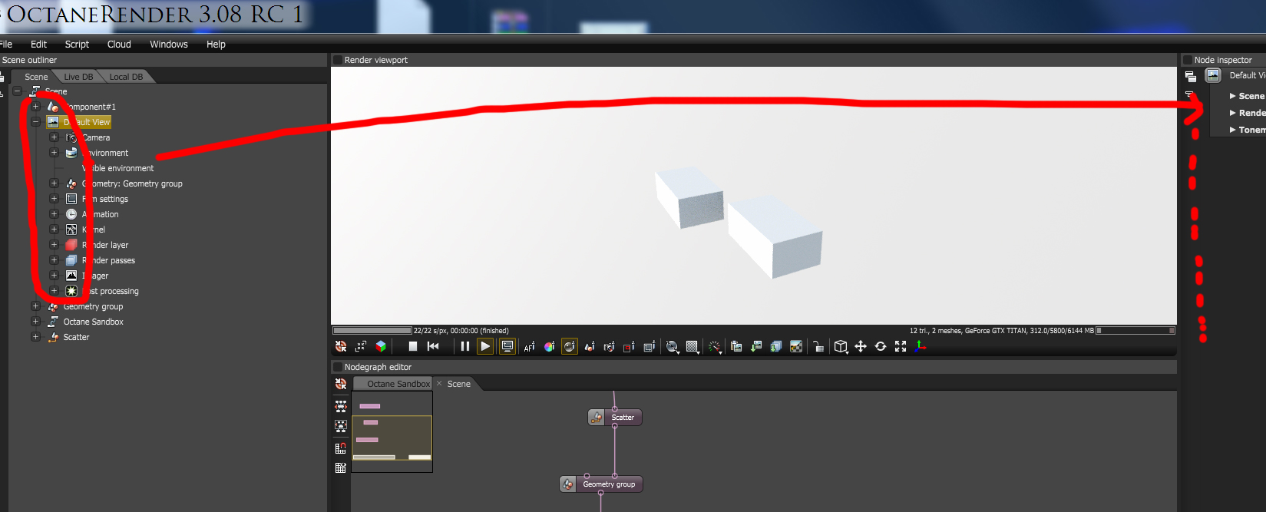The width and height of the screenshot is (1266, 512).
Task: Click the colored cube render-priority icon
Action: (381, 347)
